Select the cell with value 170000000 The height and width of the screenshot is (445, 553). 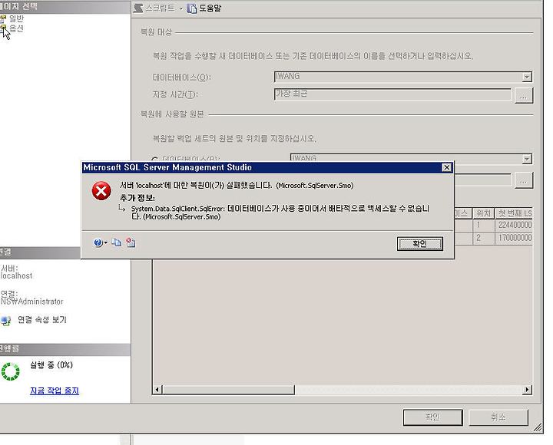pyautogui.click(x=514, y=238)
